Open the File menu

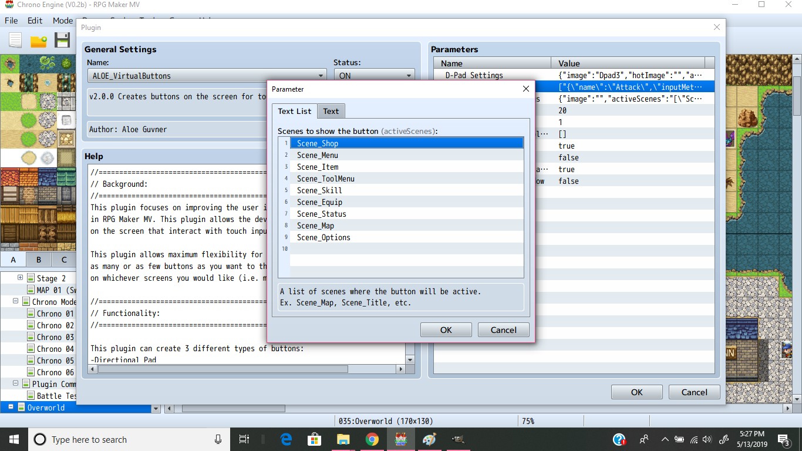coord(11,20)
